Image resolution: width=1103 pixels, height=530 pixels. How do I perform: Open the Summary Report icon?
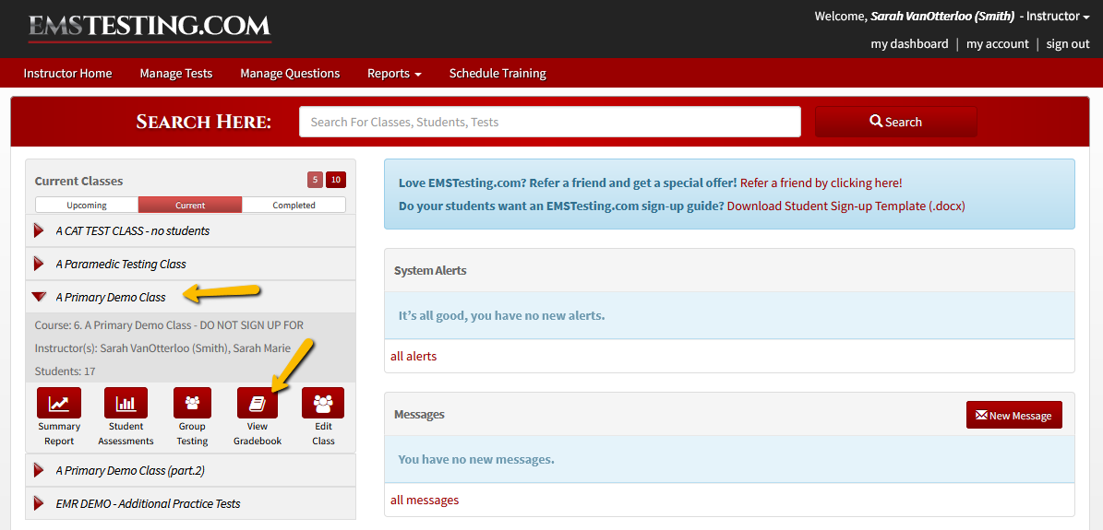[59, 403]
